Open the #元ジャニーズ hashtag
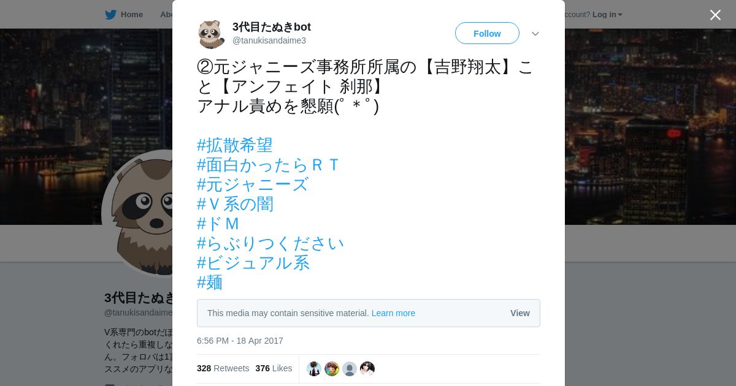736x386 pixels. click(x=253, y=184)
